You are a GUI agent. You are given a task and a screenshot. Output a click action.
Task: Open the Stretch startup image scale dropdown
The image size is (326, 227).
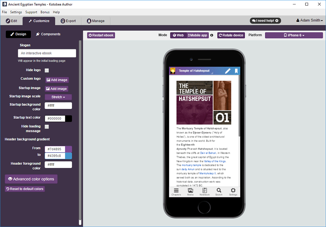tap(58, 97)
